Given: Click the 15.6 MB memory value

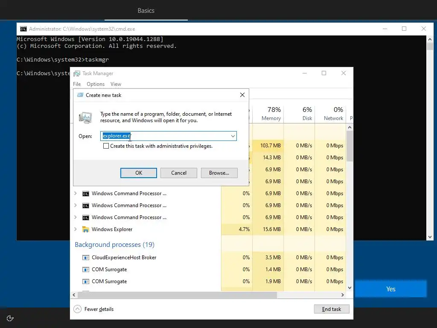Looking at the screenshot, I should coord(271,229).
